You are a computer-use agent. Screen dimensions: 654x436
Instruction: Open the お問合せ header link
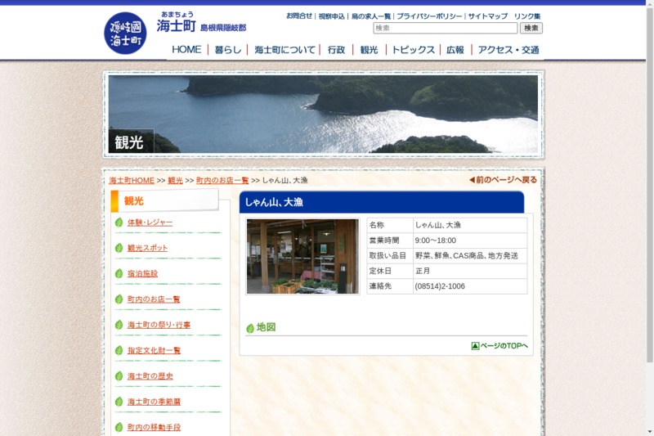(x=298, y=16)
